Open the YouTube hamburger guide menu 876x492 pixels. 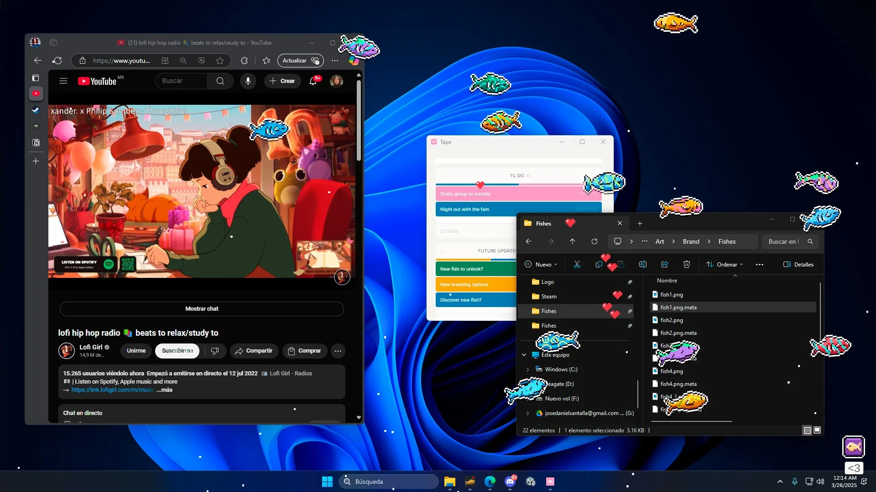63,81
